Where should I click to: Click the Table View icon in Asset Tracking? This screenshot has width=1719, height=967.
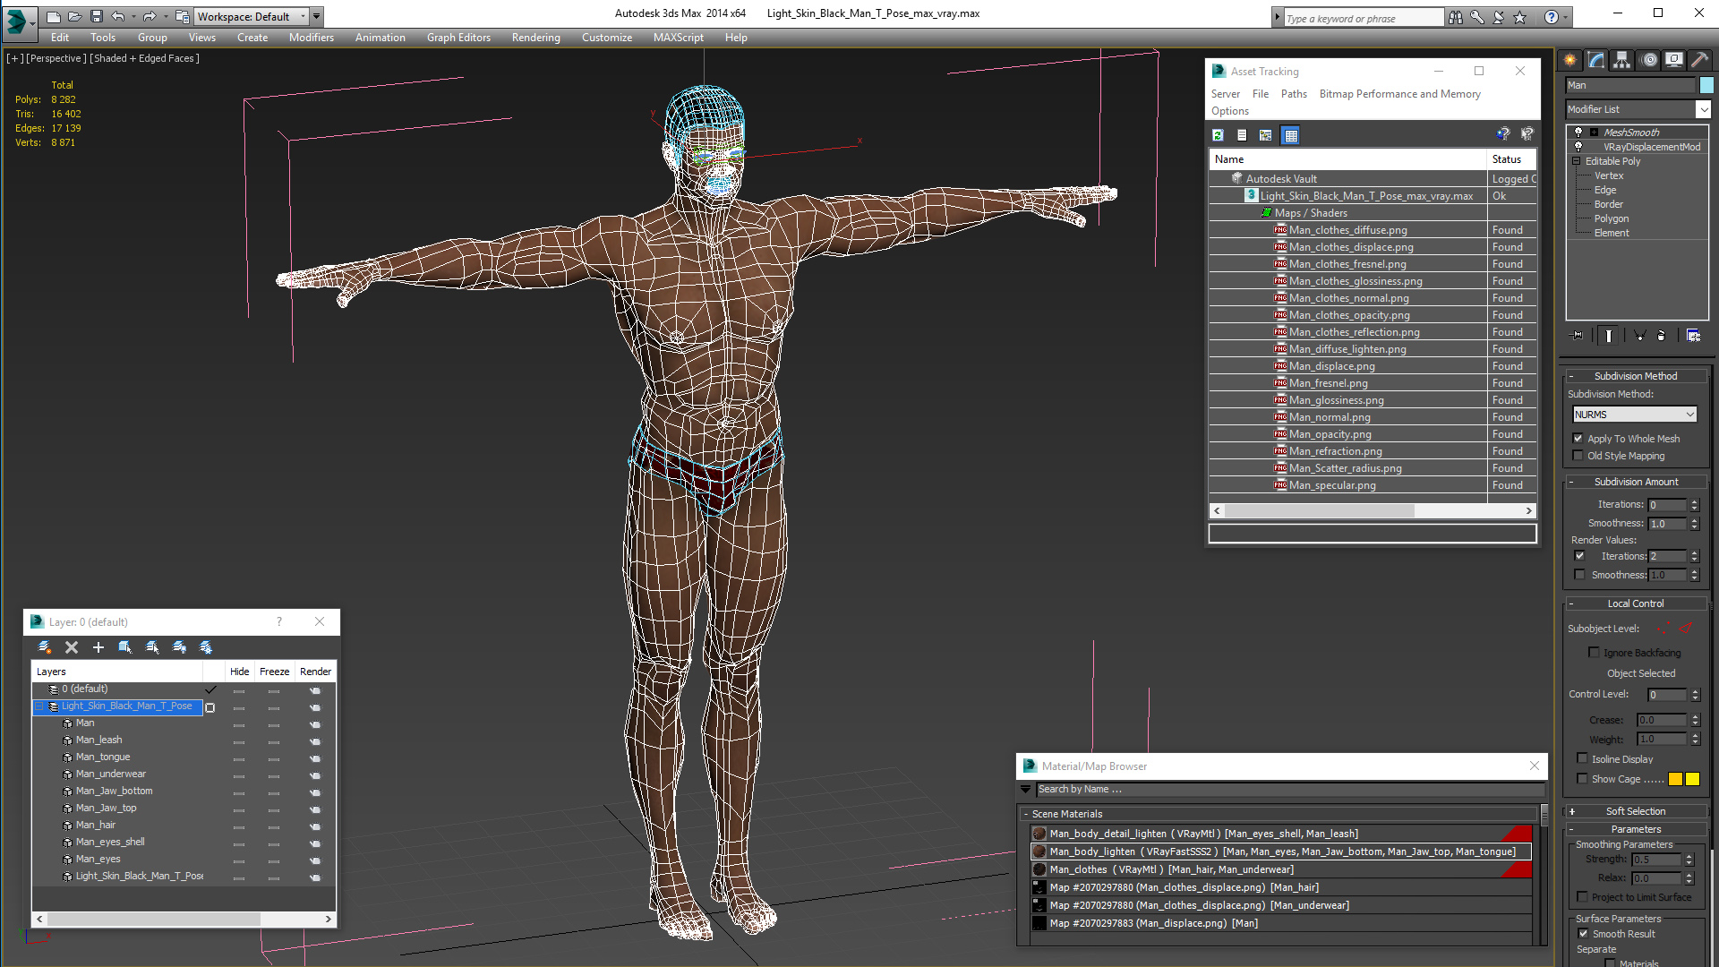point(1290,135)
